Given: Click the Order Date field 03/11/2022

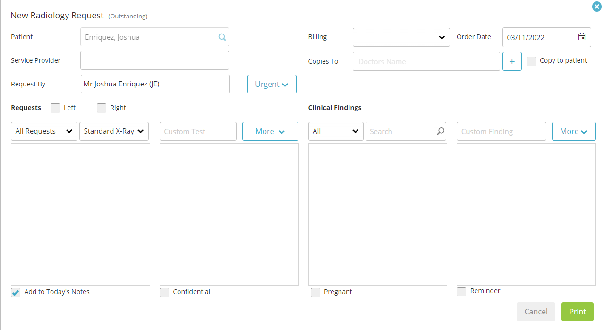Looking at the screenshot, I should [x=547, y=37].
